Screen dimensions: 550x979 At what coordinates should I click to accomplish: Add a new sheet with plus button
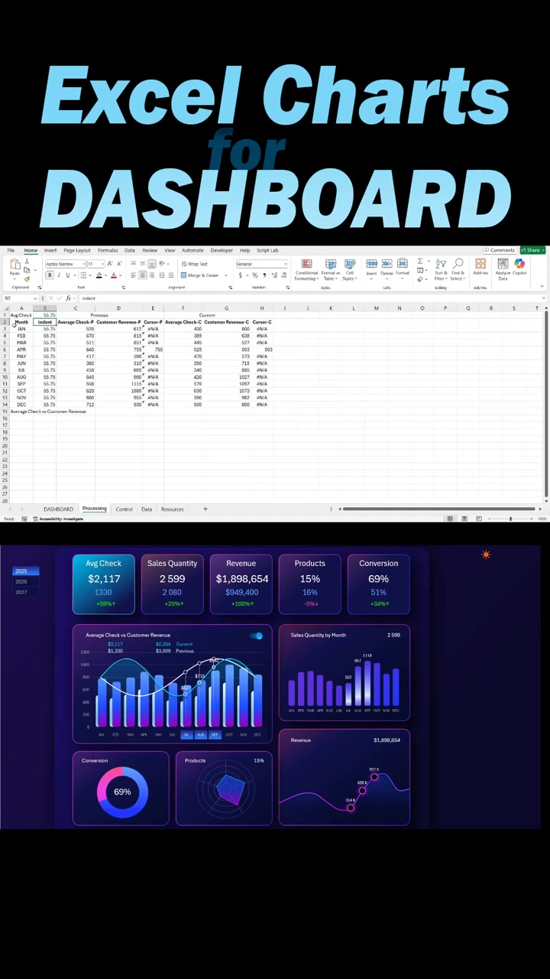click(x=205, y=509)
